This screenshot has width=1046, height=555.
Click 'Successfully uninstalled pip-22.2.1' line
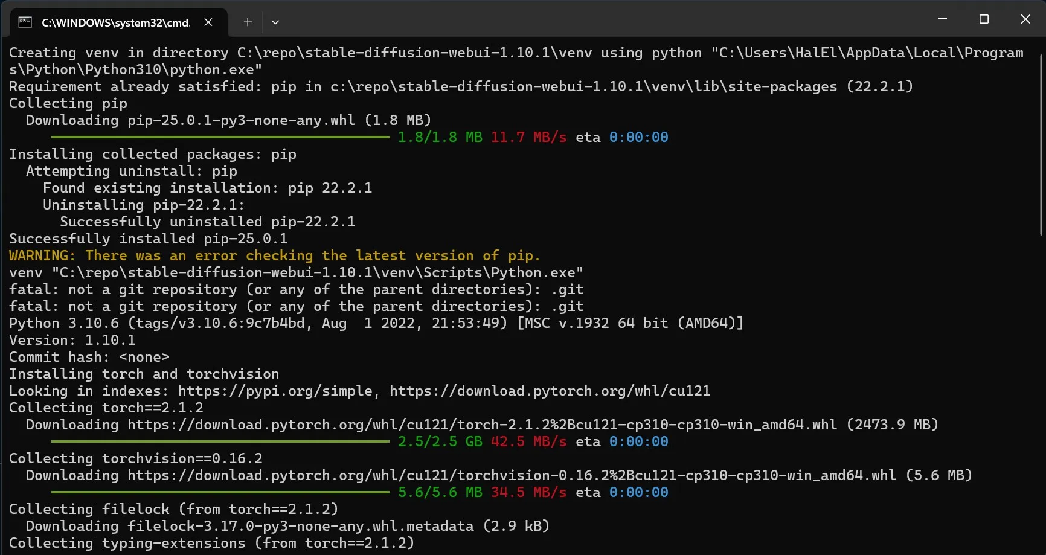point(207,222)
